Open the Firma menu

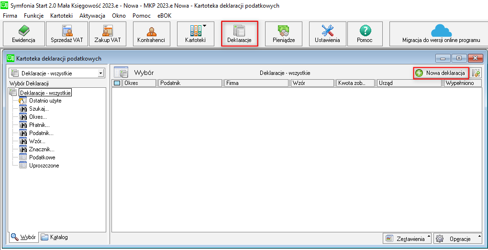tap(10, 16)
